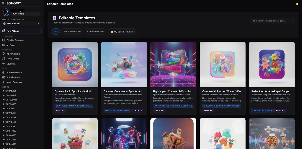Focus the Search template or category field
Image resolution: width=302 pixels, height=149 pixels.
pos(273,21)
